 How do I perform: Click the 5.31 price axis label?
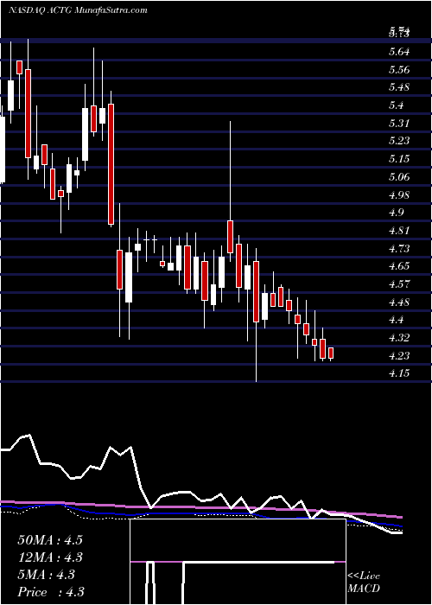point(399,124)
